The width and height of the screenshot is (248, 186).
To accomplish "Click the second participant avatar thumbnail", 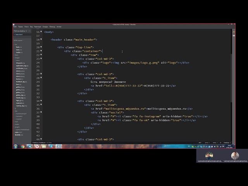I will coord(235,156).
